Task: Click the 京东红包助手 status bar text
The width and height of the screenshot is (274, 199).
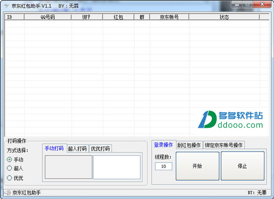Action: [26, 193]
